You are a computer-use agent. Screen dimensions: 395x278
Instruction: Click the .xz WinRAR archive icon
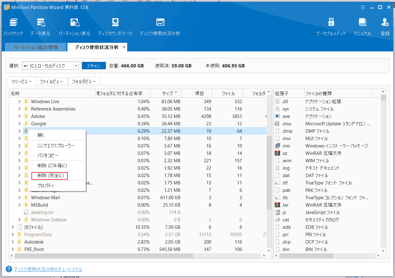coord(277,153)
